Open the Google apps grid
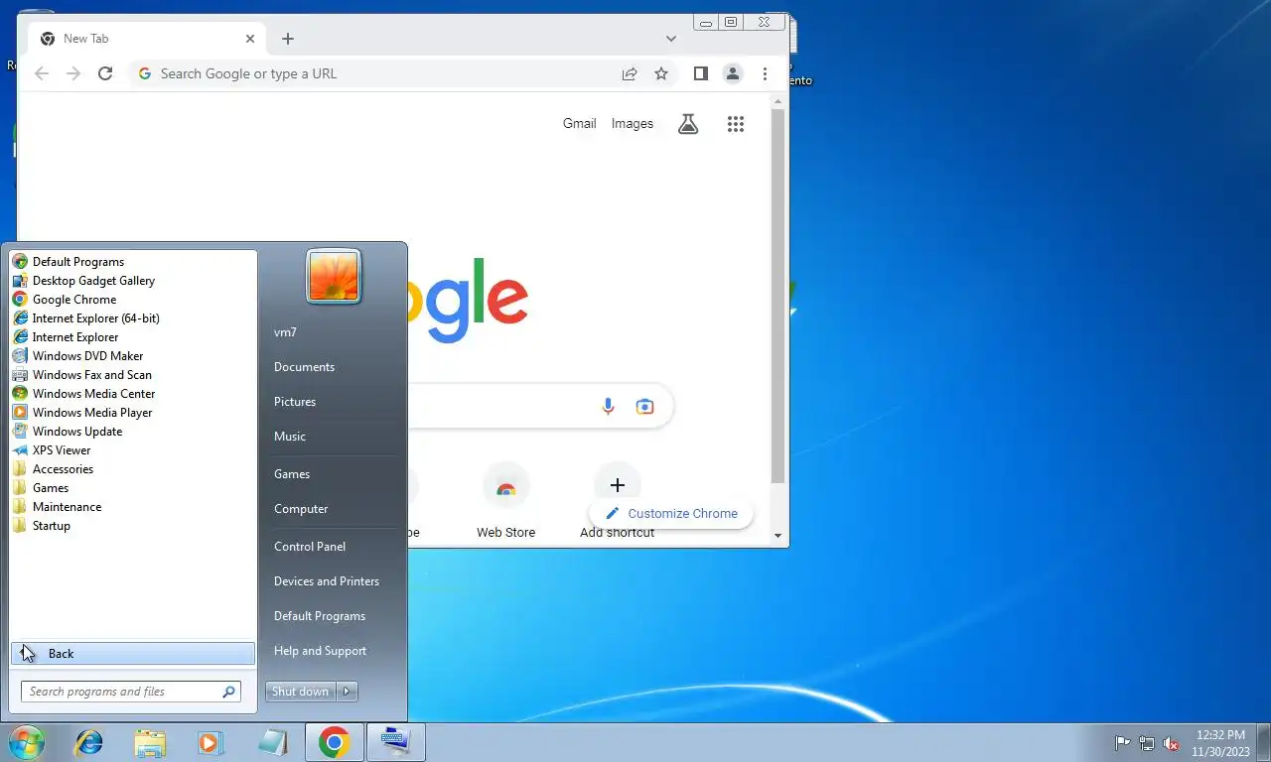Screen dimensions: 1271x762 (736, 124)
